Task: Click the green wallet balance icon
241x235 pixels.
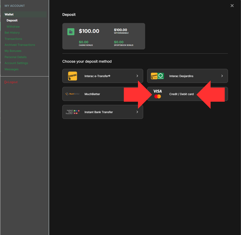Action: 71,31
